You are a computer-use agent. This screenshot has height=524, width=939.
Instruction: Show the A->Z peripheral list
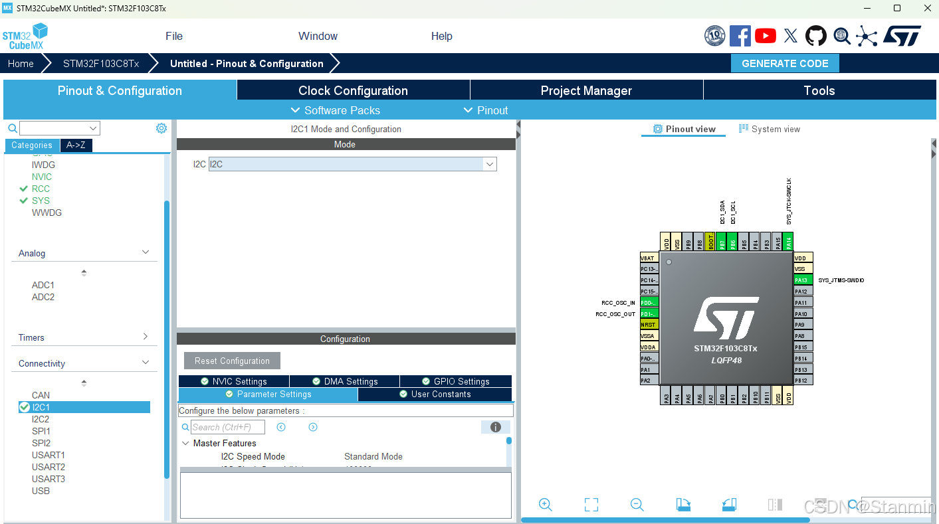(77, 145)
